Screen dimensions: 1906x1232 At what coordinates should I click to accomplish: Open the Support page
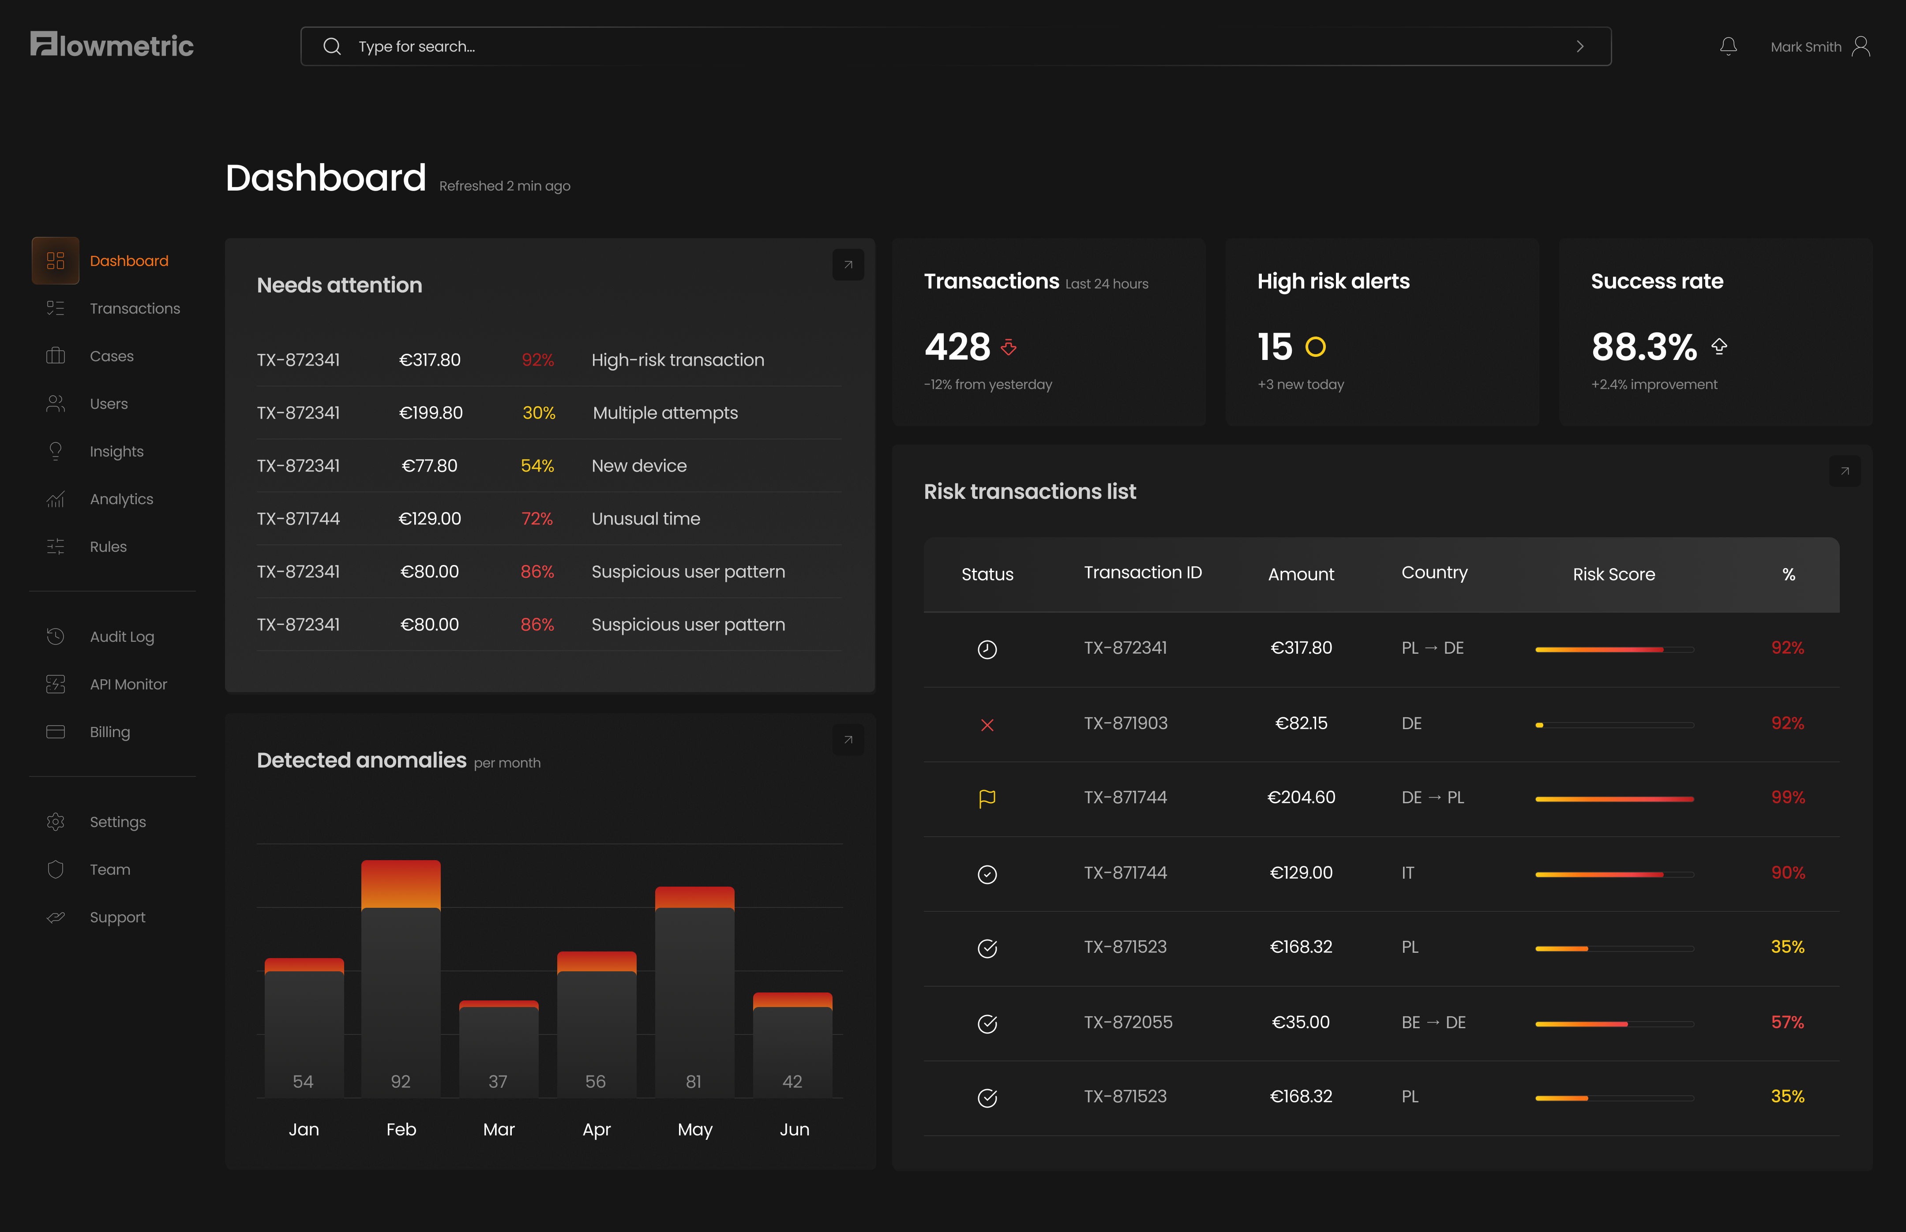(x=118, y=917)
